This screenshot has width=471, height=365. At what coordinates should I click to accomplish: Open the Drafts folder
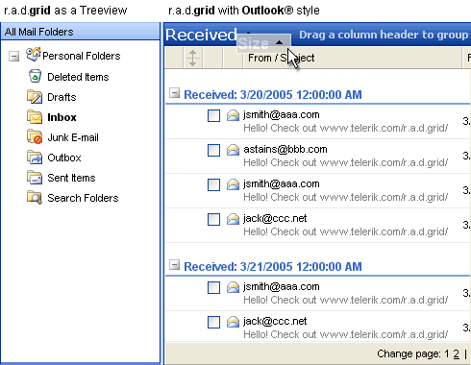(62, 97)
